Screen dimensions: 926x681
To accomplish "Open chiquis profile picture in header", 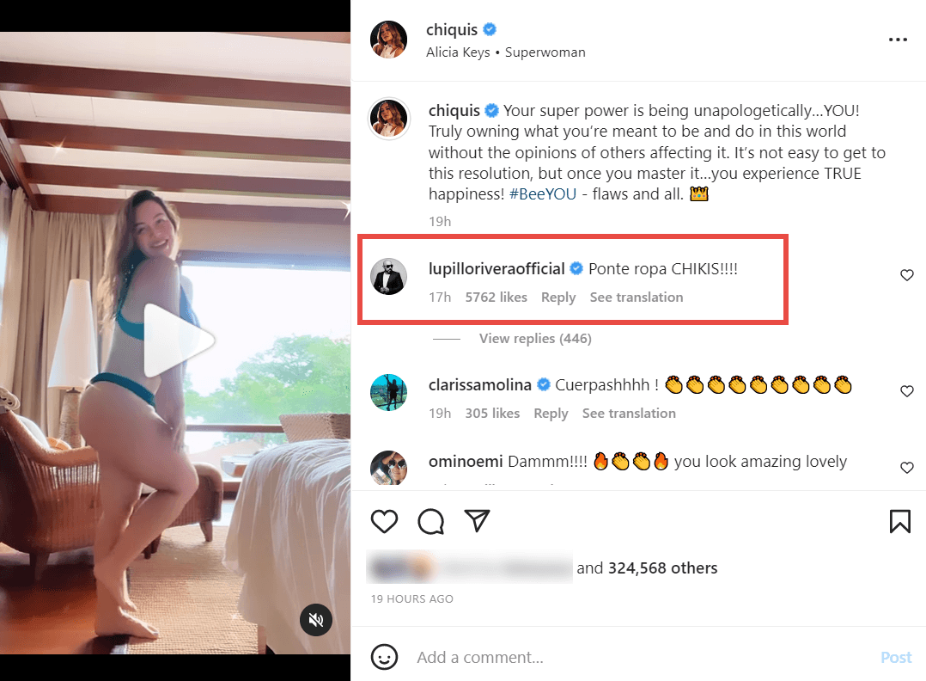I will (x=388, y=40).
